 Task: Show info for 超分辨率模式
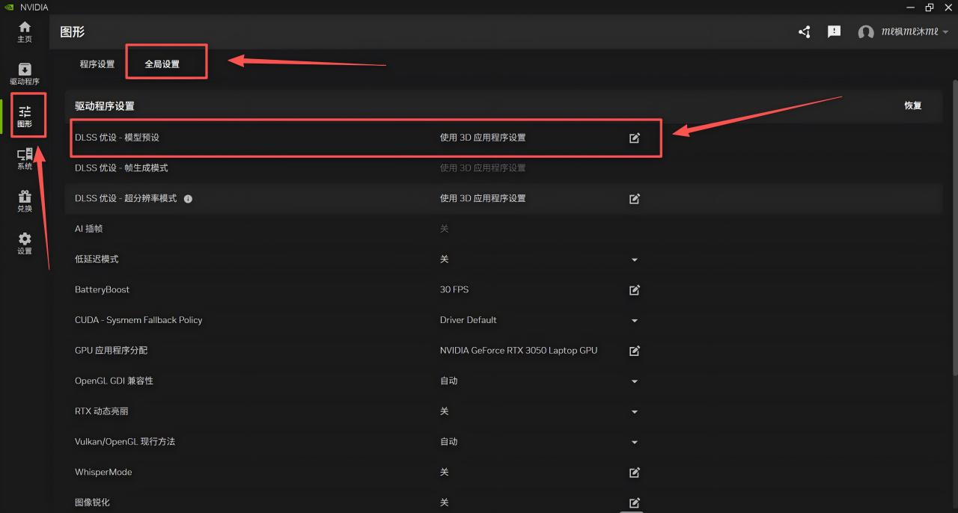point(188,199)
